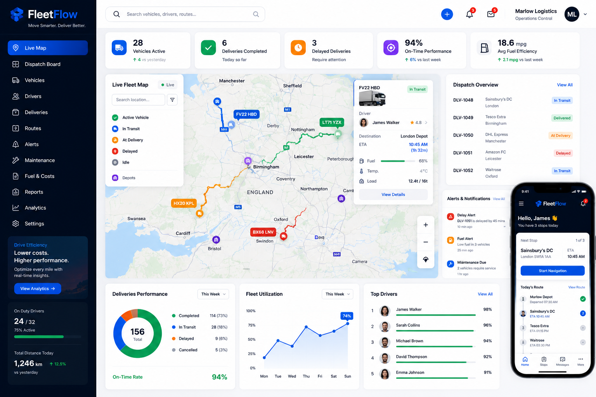Toggle the Depots legend filter
Viewport: 596px width, 397px height.
tap(124, 178)
